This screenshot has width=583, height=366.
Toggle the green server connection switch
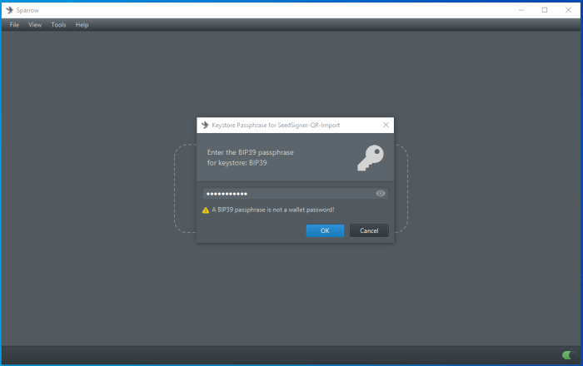(x=568, y=355)
